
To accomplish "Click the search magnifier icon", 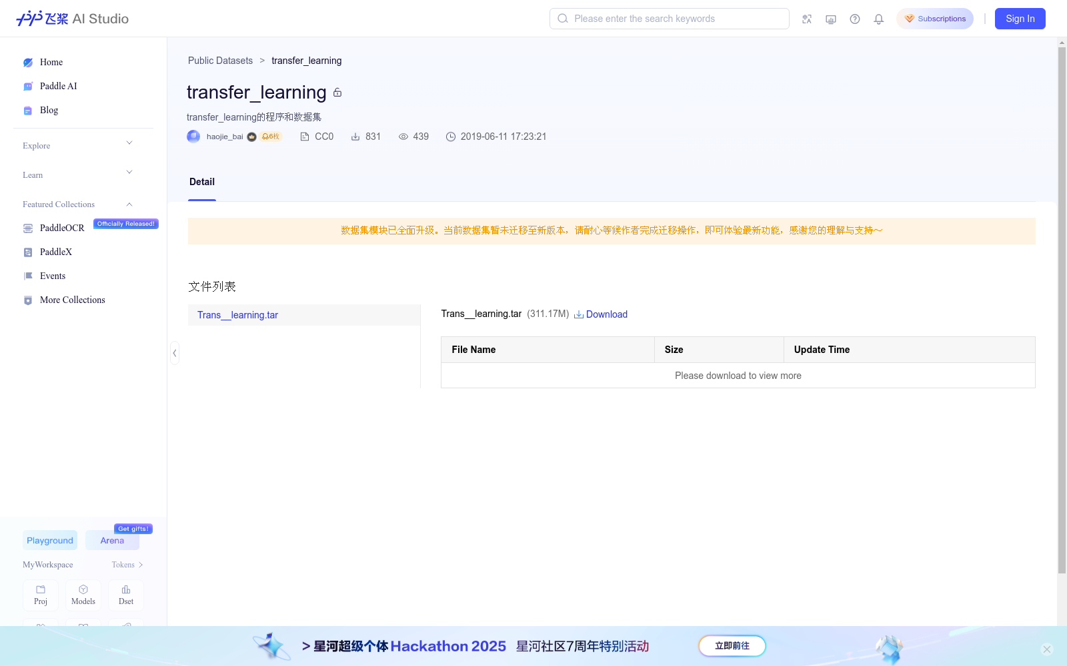I will [563, 19].
